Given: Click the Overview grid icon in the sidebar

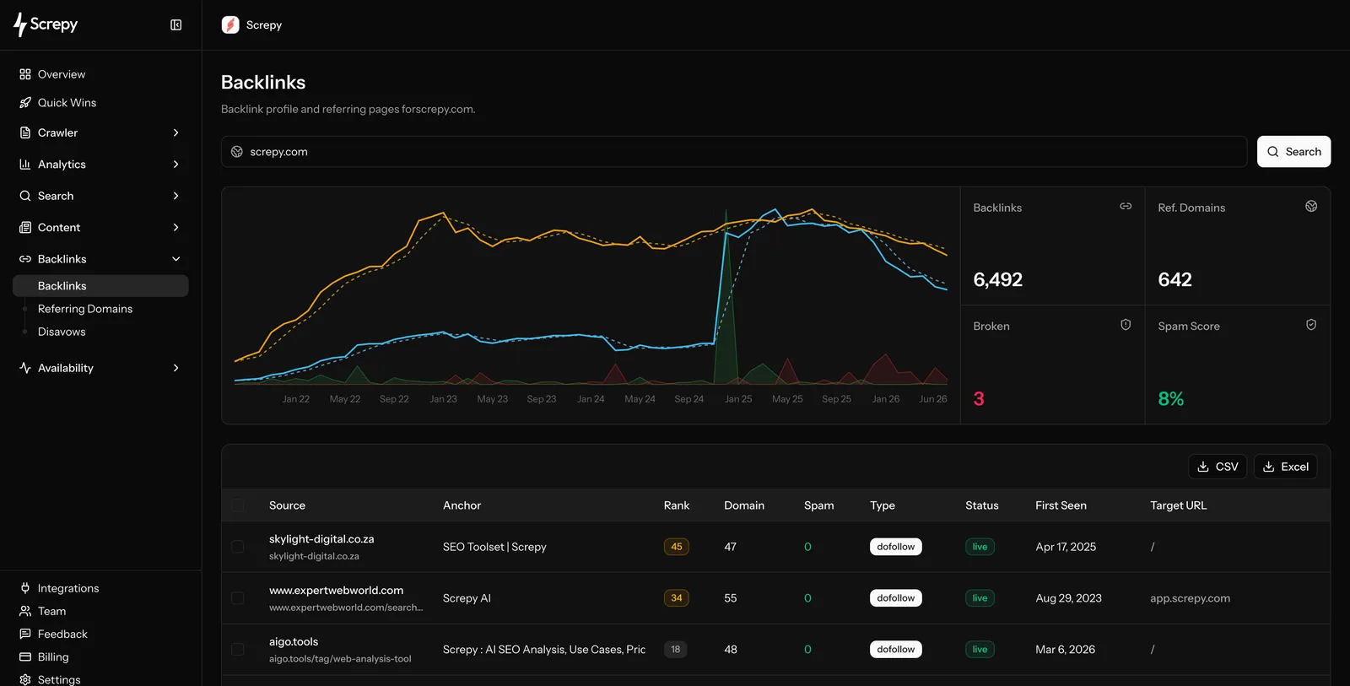Looking at the screenshot, I should (25, 74).
